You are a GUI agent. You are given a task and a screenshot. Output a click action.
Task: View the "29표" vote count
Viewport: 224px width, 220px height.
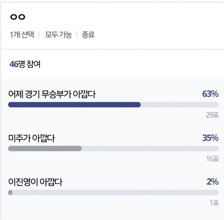[x=212, y=115]
